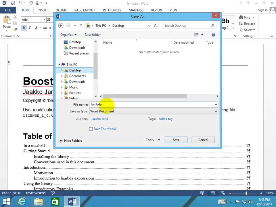276x207 pixels.
Task: Click the horizontal scrollbar in file list
Action: coord(145,97)
